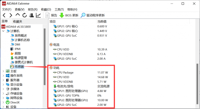
Task: Switch to the 菜单 tab
Action: click(x=5, y=21)
